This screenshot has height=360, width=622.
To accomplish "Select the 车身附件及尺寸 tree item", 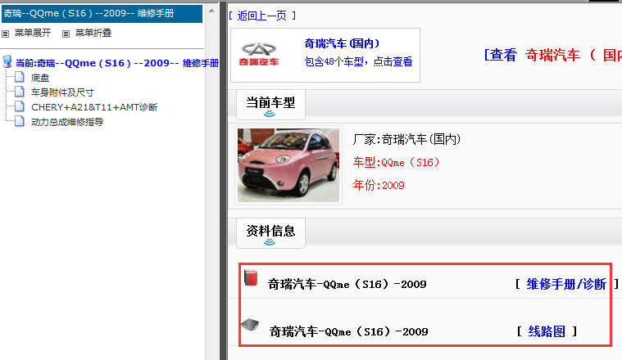I will pos(62,92).
